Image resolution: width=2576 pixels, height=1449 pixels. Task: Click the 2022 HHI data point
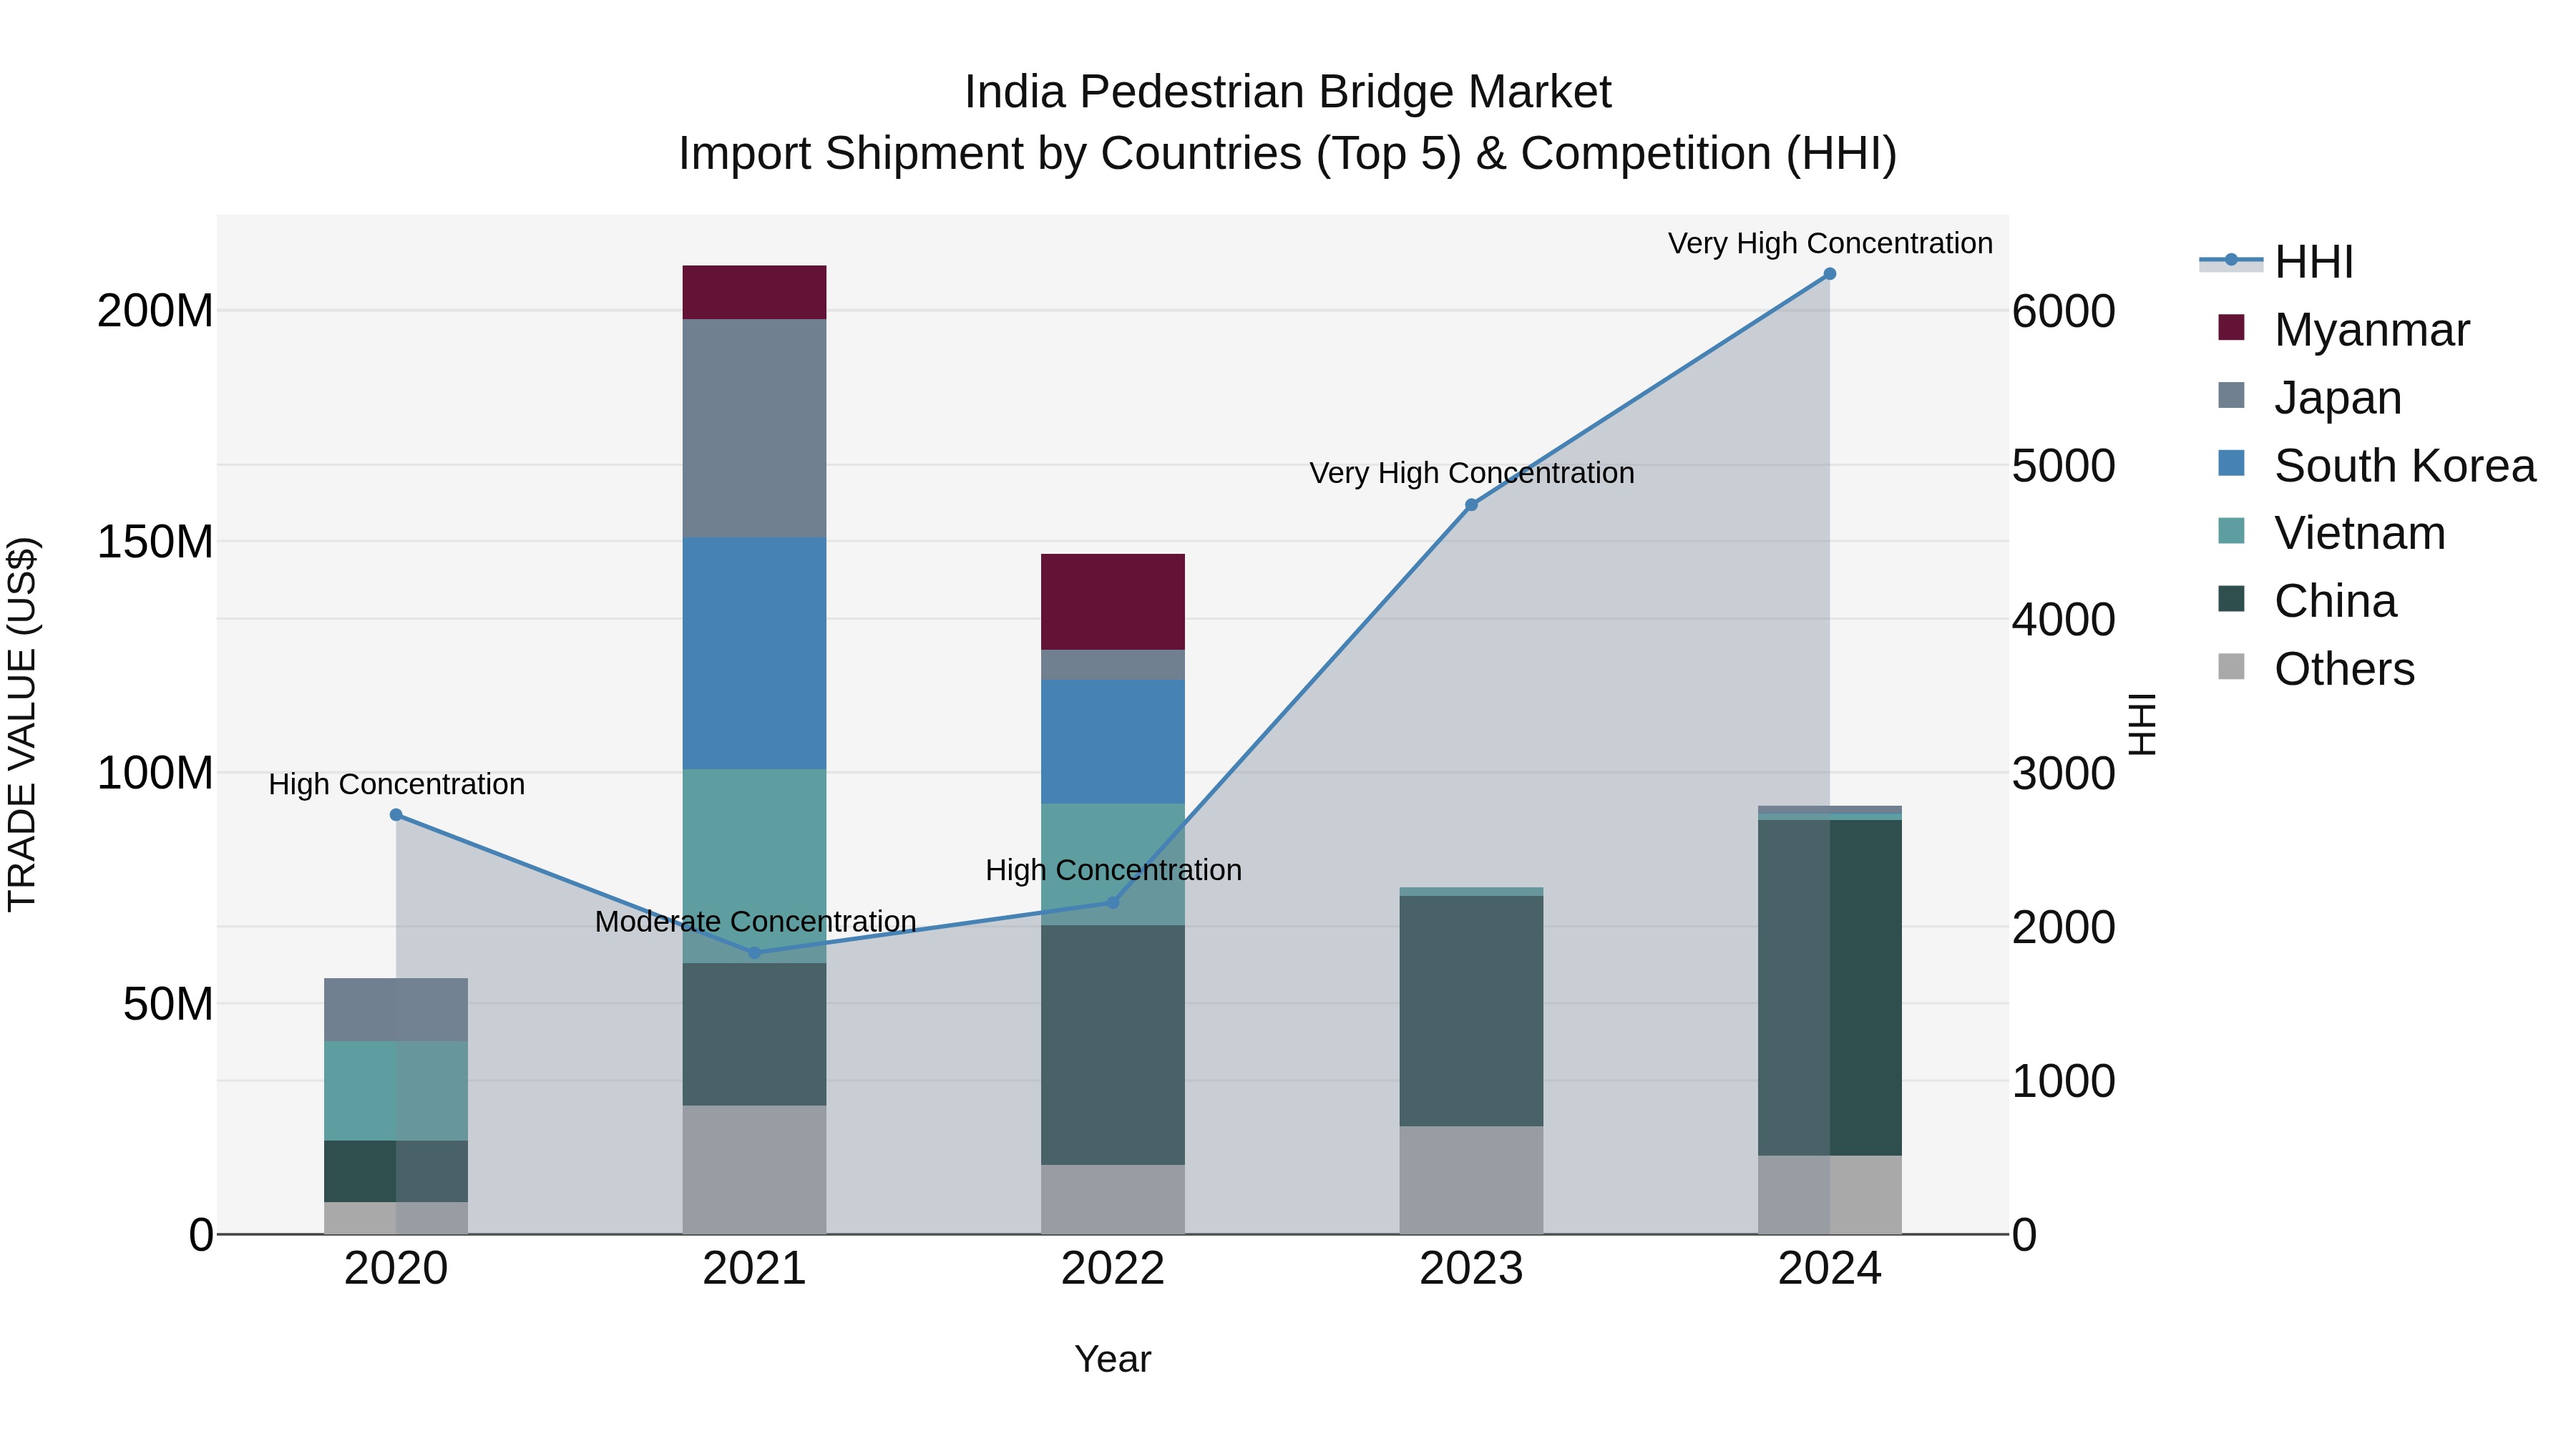[x=1113, y=902]
